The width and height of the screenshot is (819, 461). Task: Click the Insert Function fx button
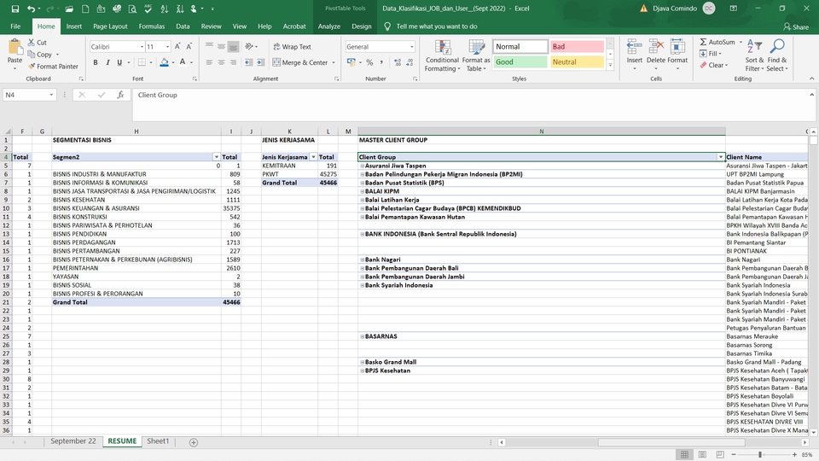coord(120,95)
